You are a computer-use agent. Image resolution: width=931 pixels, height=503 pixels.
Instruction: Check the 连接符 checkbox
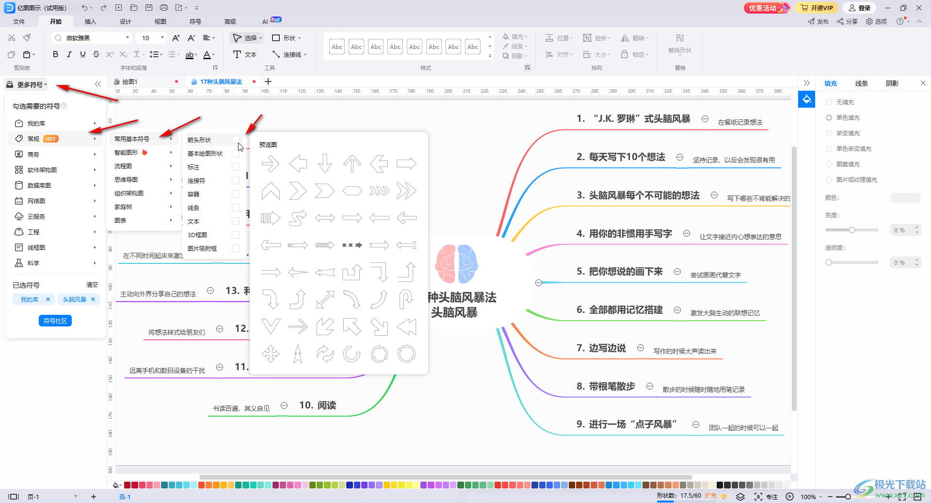[236, 180]
